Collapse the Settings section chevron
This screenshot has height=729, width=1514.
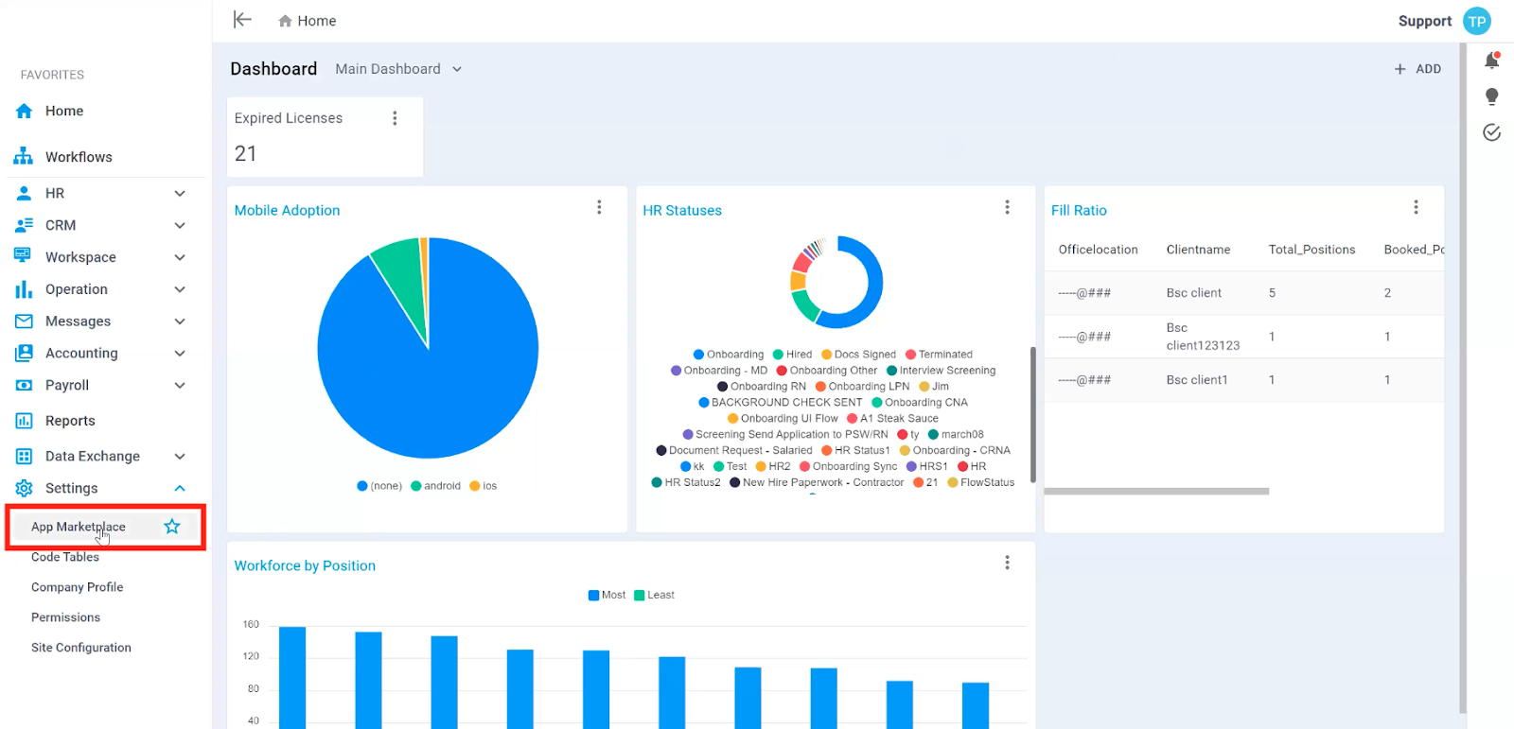tap(180, 488)
